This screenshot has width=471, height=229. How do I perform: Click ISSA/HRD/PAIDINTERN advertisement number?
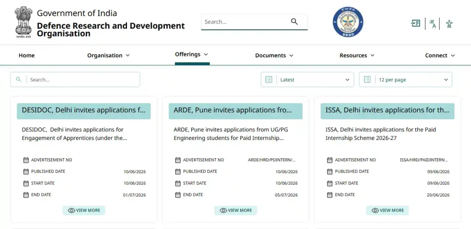pos(424,160)
